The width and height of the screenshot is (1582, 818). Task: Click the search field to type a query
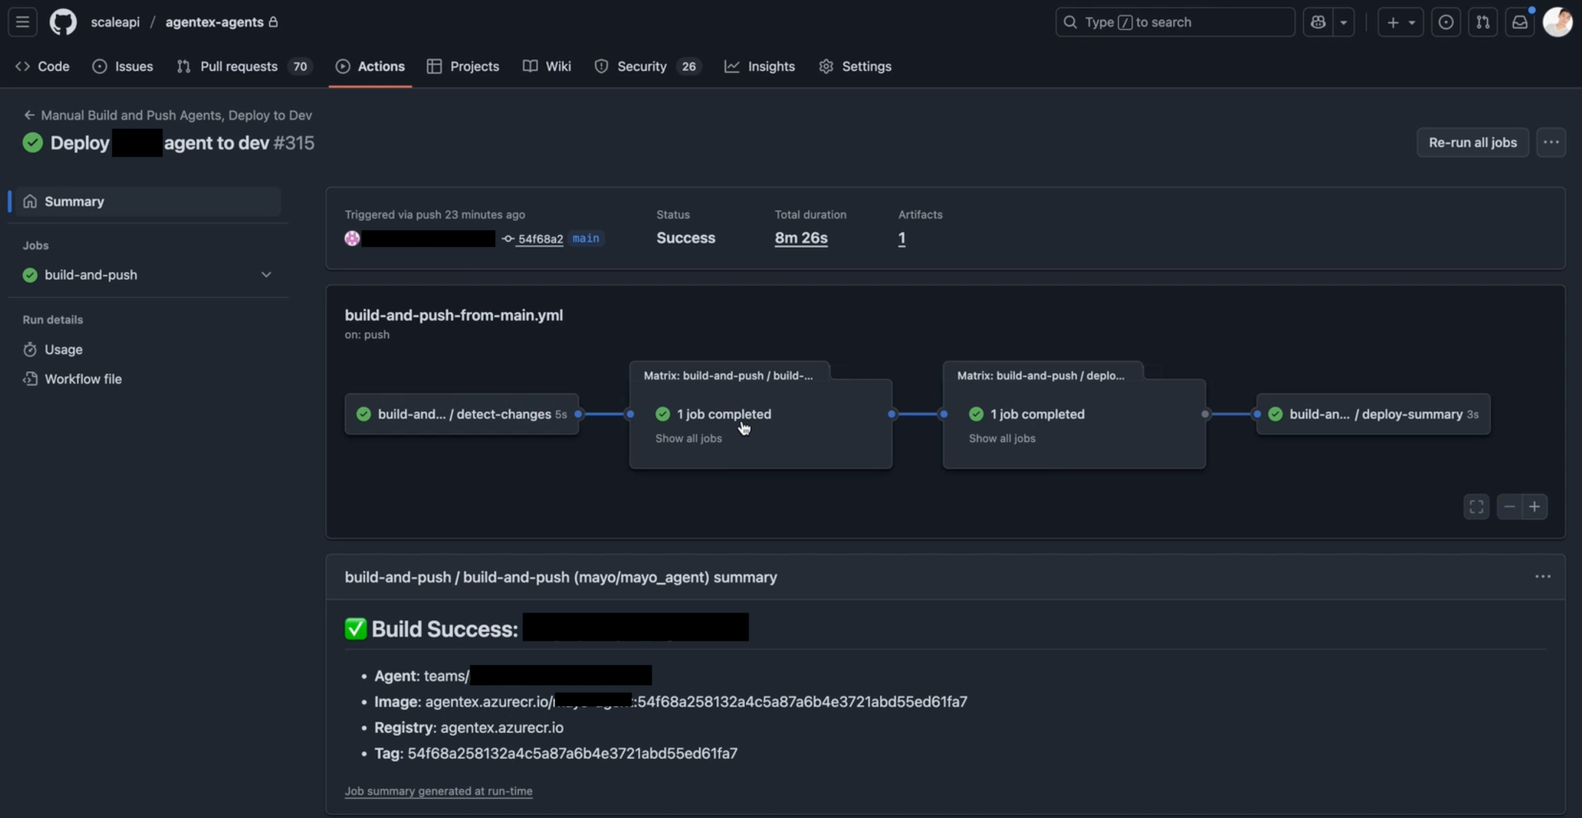[x=1175, y=22]
